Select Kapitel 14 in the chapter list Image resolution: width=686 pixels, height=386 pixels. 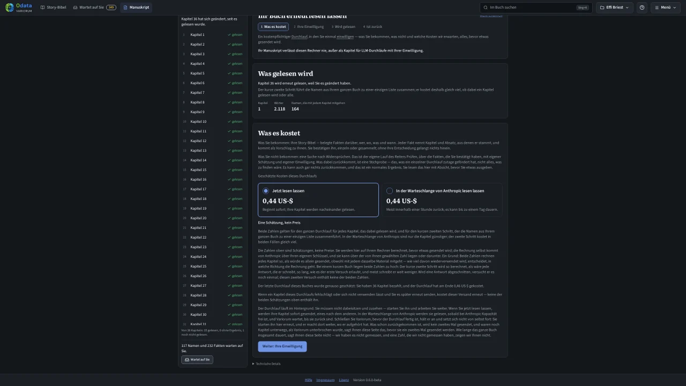point(213,160)
